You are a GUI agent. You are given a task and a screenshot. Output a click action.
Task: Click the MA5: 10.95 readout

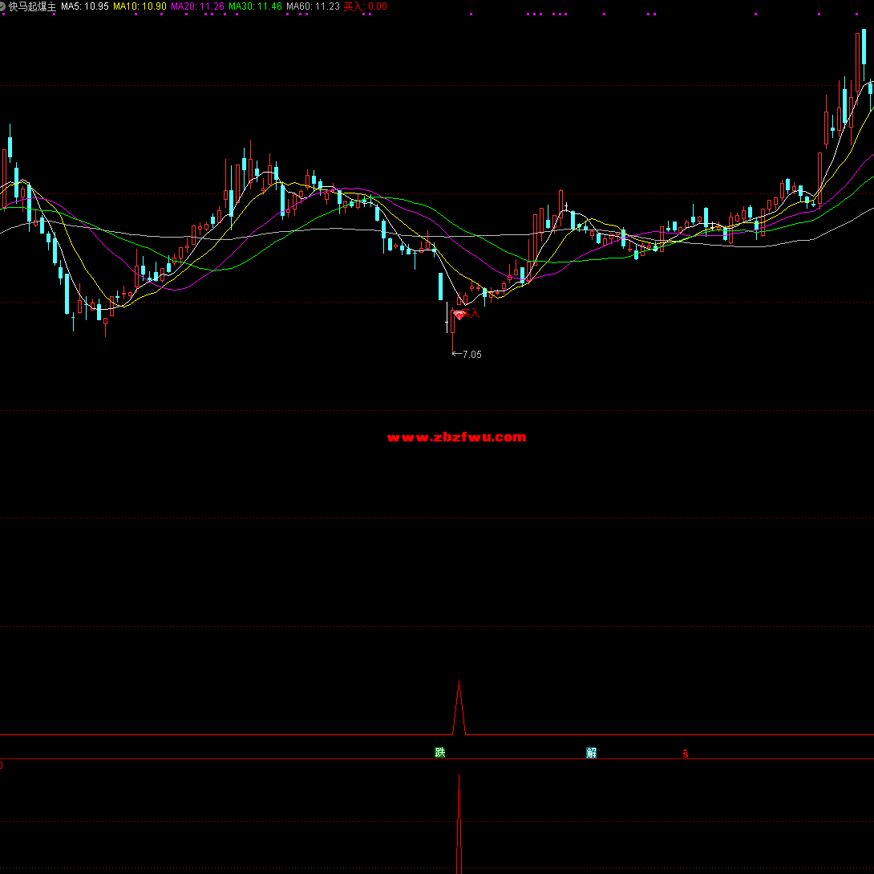85,6
